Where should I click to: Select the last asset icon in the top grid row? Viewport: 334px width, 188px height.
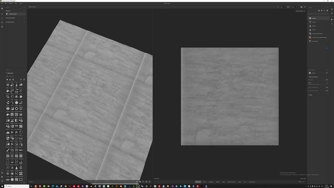coord(21,85)
